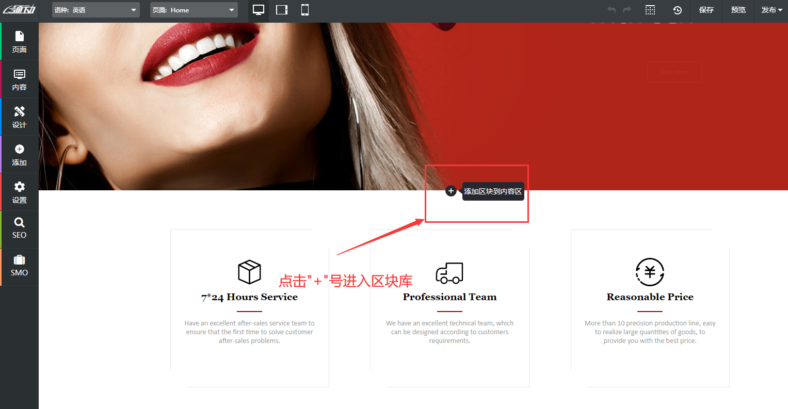Open the 设置 (Settings) sidebar panel
Screen dimensions: 788x409
tap(20, 192)
